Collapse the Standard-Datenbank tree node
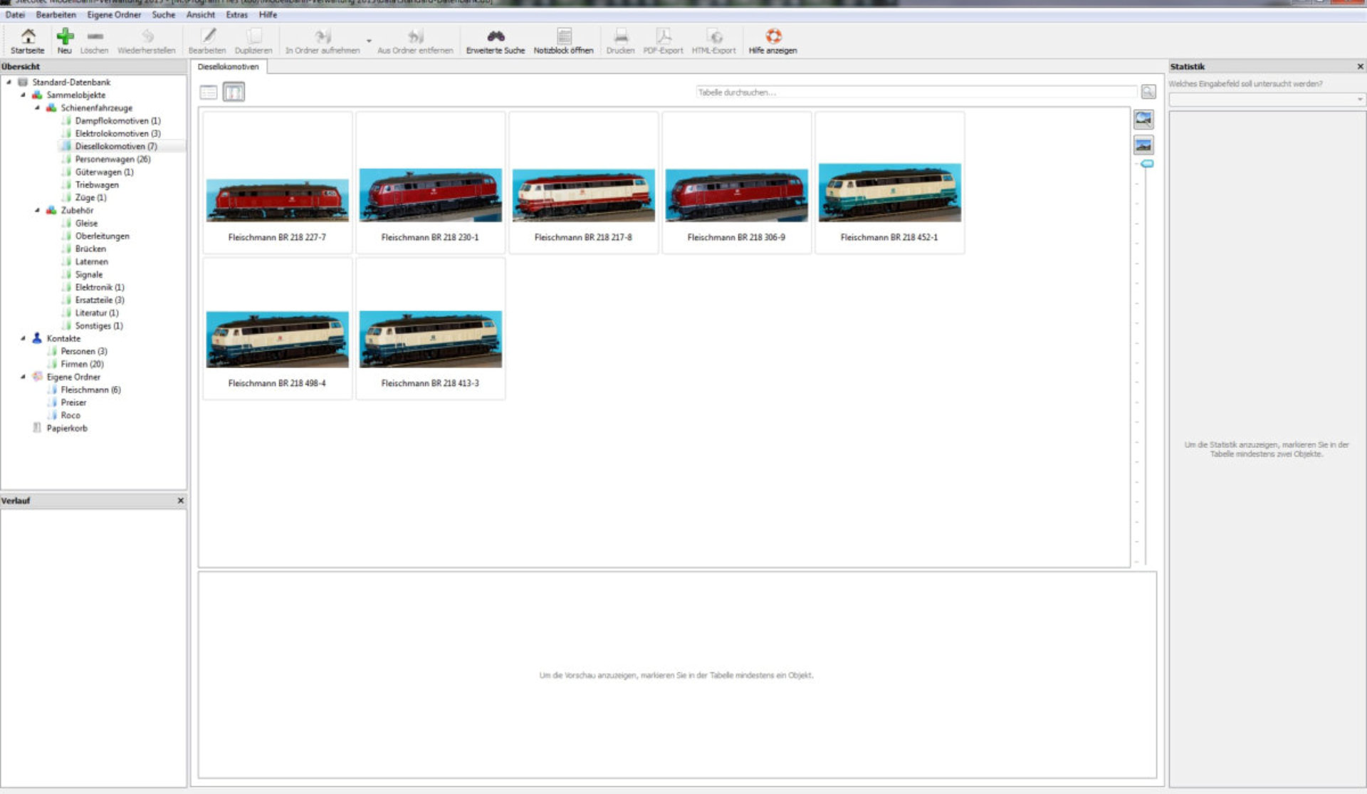Screen dimensions: 1367x794 pyautogui.click(x=9, y=82)
